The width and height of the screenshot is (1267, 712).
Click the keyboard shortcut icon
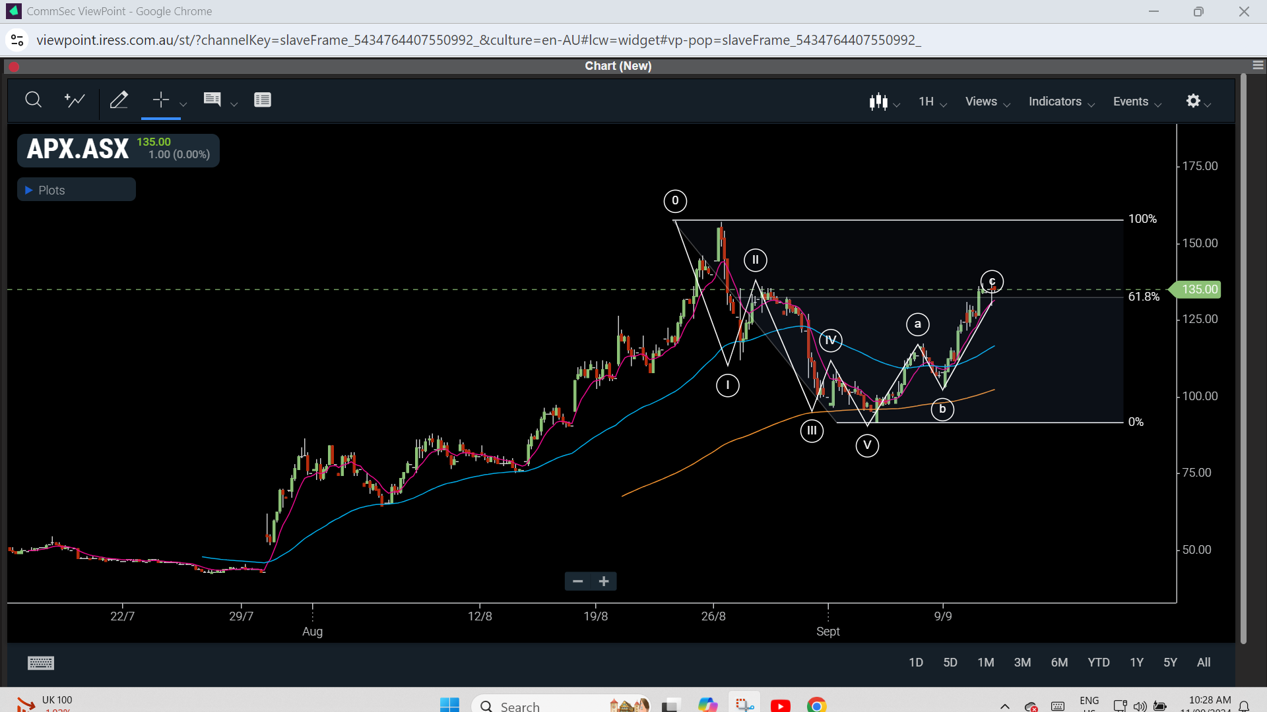(x=41, y=663)
